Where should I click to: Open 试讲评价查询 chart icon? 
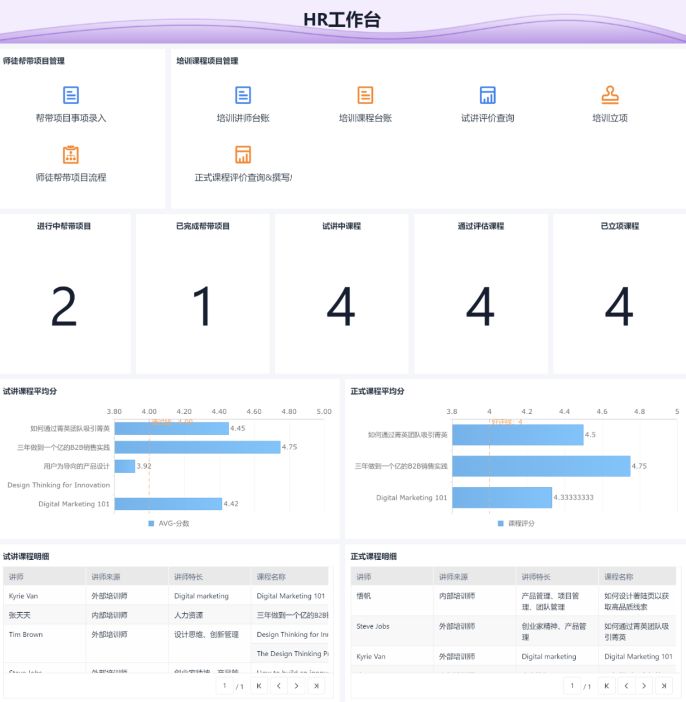coord(488,95)
